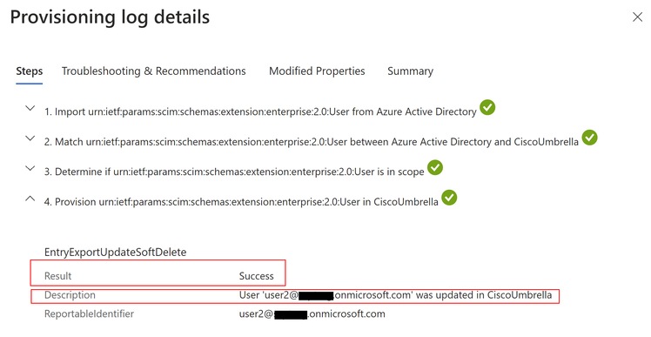Viewport: 651px width, 337px height.
Task: Switch to the Summary tab
Action: pyautogui.click(x=410, y=71)
